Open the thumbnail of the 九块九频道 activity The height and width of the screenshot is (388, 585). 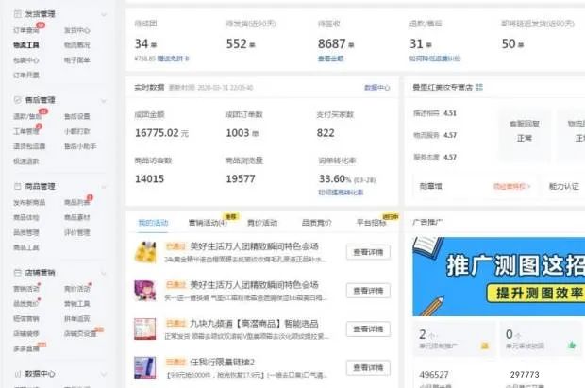(x=145, y=329)
